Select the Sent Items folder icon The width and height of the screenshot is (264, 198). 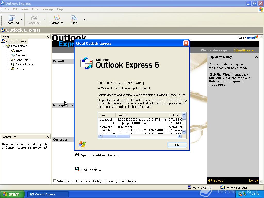point(13,60)
